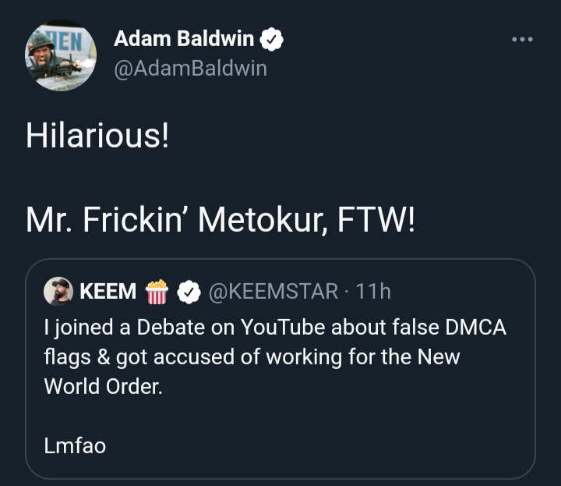Click the popcorn emoji next to KEEM
561x486 pixels.
pos(157,292)
